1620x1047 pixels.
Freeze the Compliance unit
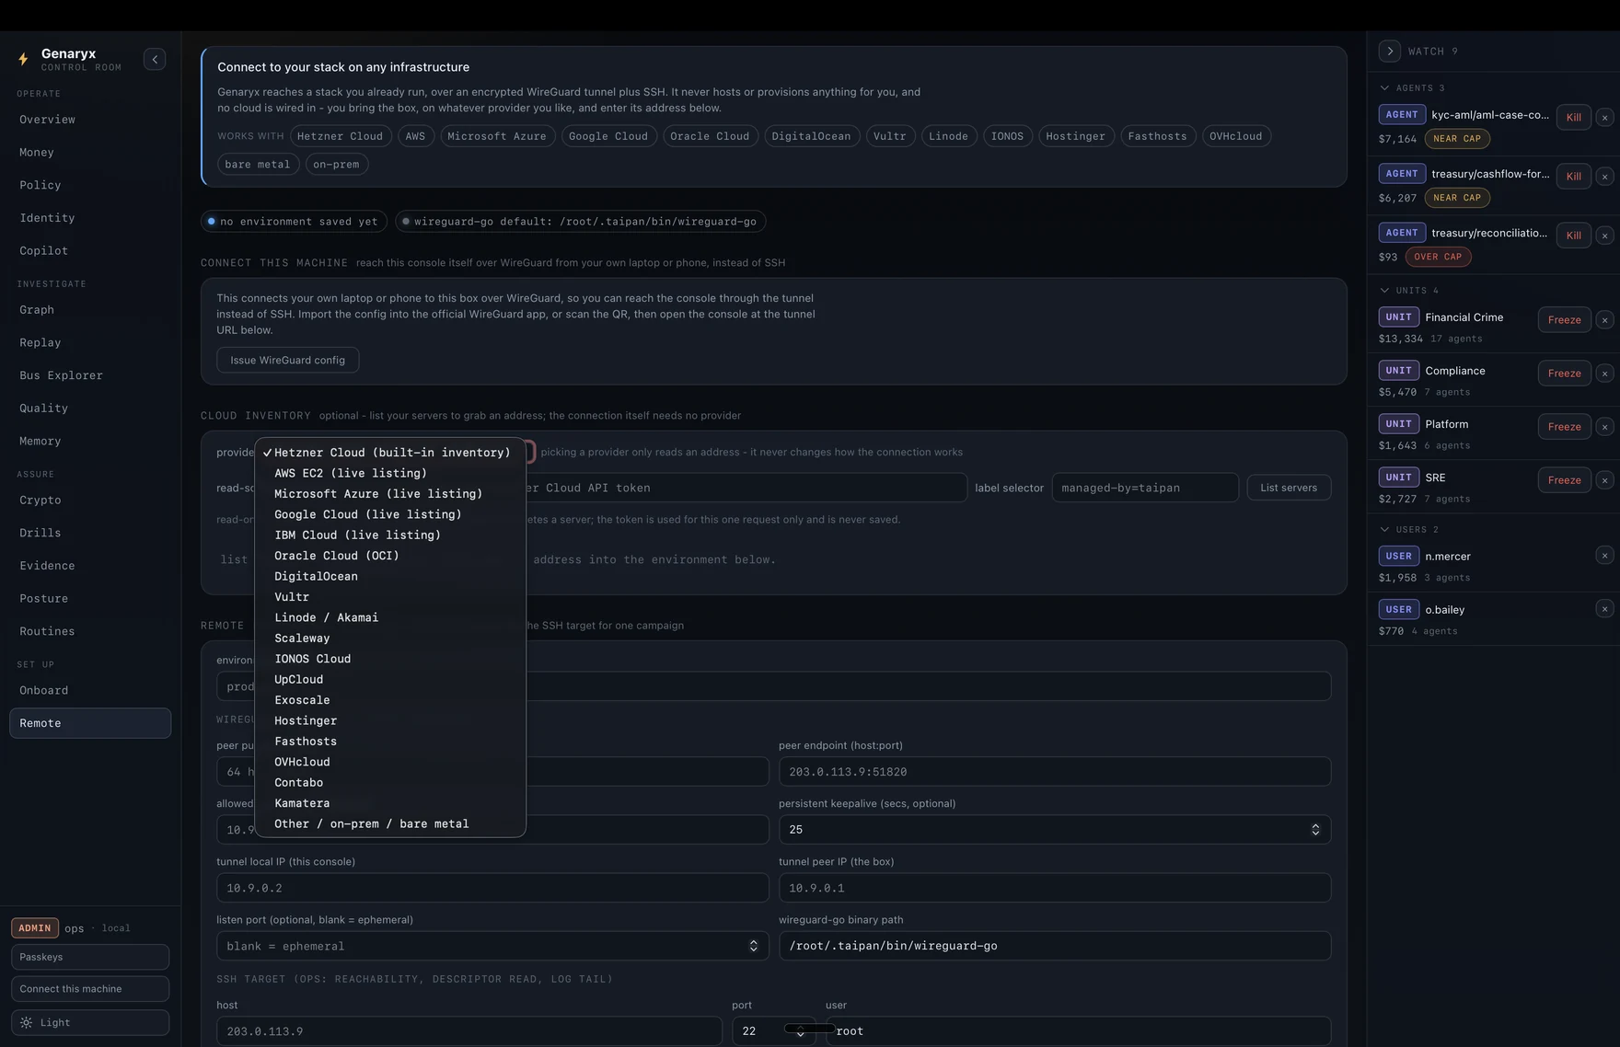[x=1565, y=374]
